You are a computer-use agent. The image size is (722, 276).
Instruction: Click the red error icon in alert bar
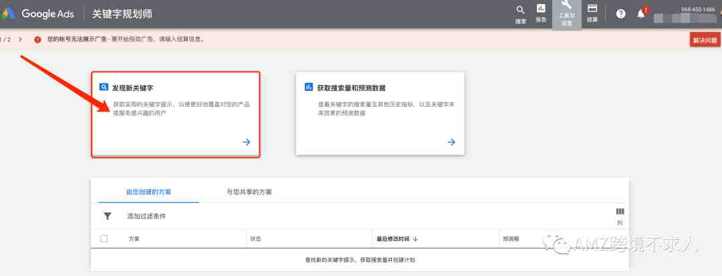pos(37,39)
